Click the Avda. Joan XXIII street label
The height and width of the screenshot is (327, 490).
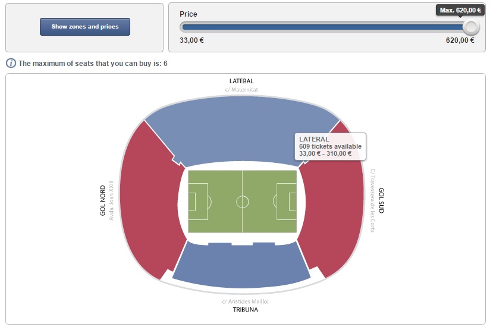tap(111, 200)
